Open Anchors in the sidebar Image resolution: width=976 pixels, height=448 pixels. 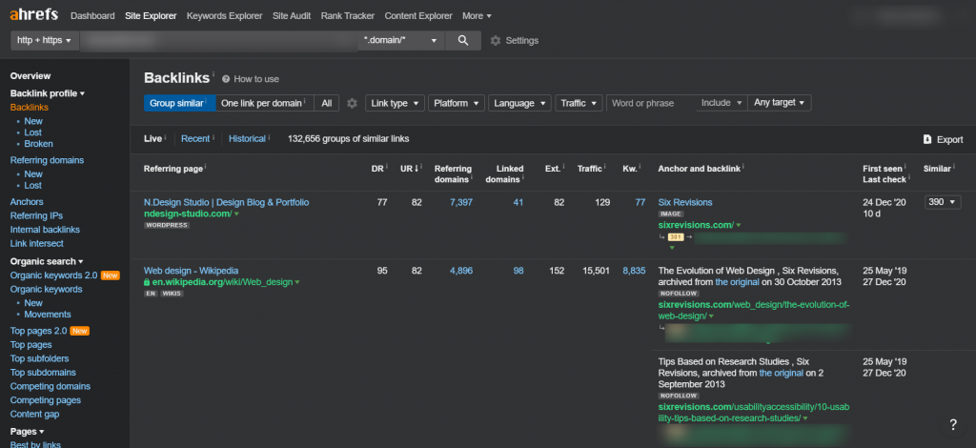coord(27,202)
